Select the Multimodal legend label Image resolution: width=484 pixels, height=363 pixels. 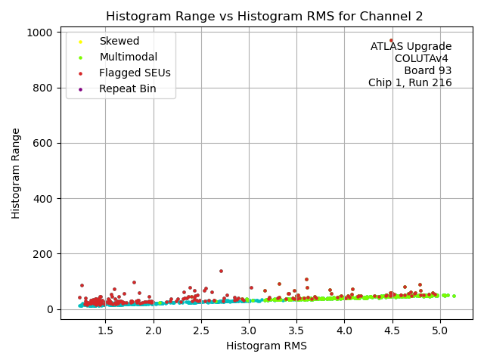(x=128, y=57)
